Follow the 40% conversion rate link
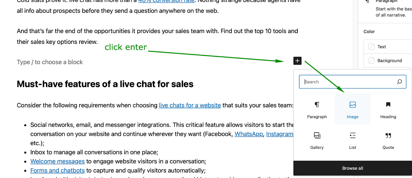Image resolution: width=412 pixels, height=178 pixels. click(166, 1)
